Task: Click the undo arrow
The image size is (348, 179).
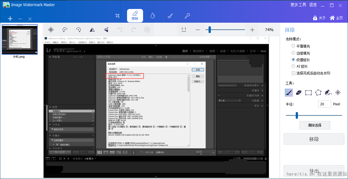Action: [x=120, y=30]
